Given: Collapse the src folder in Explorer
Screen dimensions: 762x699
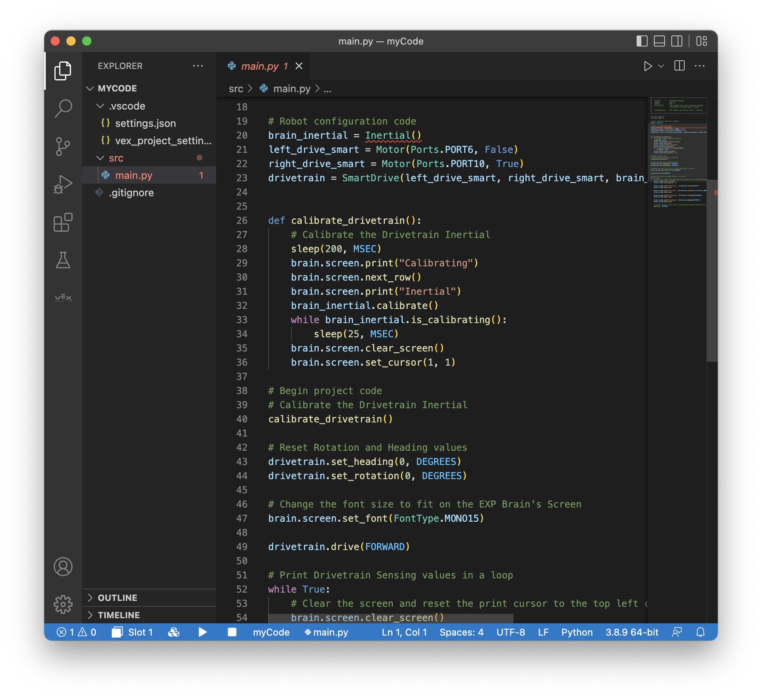Looking at the screenshot, I should pyautogui.click(x=100, y=158).
